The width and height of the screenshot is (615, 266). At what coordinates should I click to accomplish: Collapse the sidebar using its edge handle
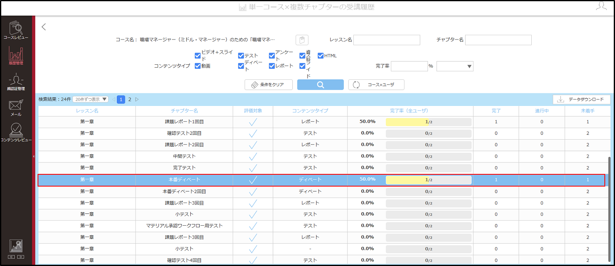(33, 156)
